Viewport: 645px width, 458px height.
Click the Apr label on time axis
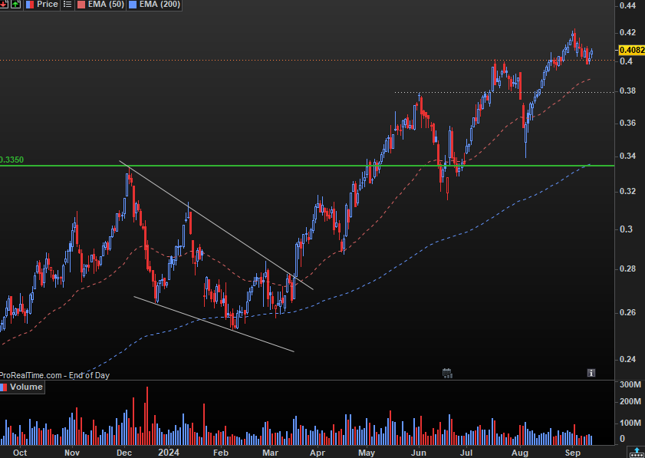pos(318,453)
